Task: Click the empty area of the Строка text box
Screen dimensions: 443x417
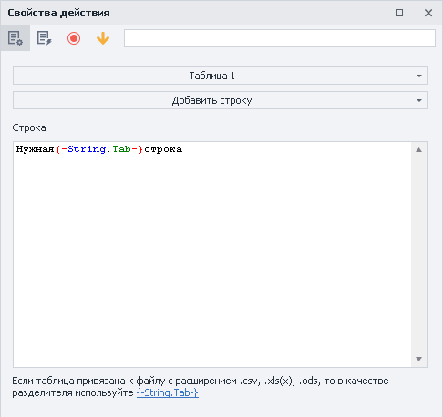Action: pyautogui.click(x=212, y=258)
